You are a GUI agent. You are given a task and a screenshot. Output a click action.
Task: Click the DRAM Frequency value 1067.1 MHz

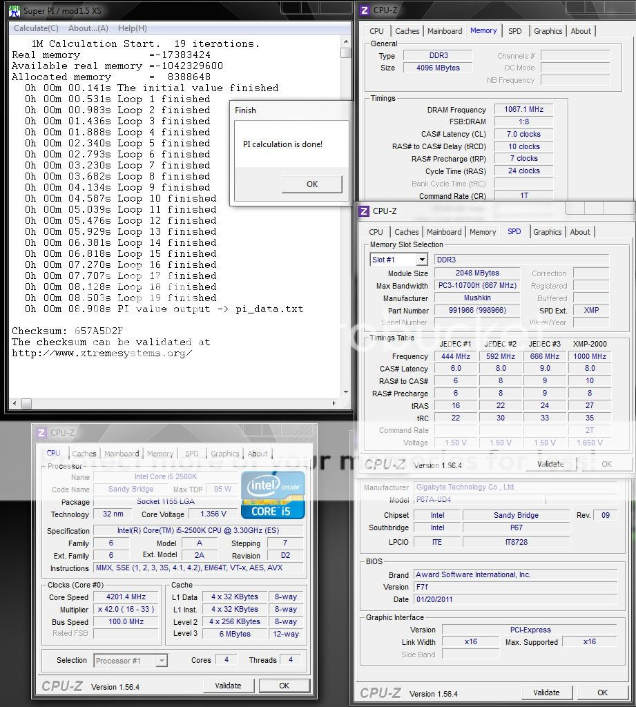(523, 109)
